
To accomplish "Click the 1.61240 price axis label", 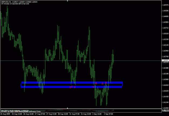I will pos(165,102).
